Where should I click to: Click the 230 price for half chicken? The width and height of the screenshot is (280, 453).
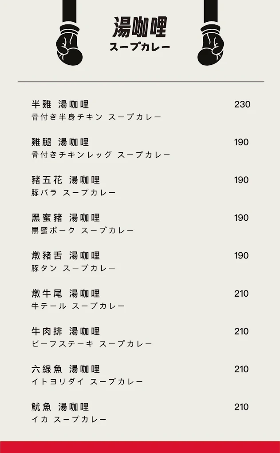[242, 104]
